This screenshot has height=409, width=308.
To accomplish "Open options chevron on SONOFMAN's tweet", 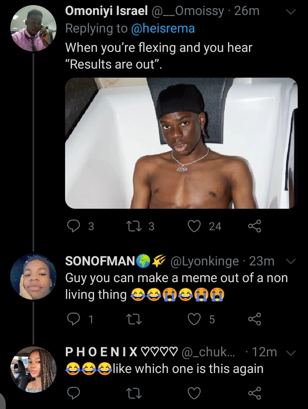I will (x=291, y=261).
